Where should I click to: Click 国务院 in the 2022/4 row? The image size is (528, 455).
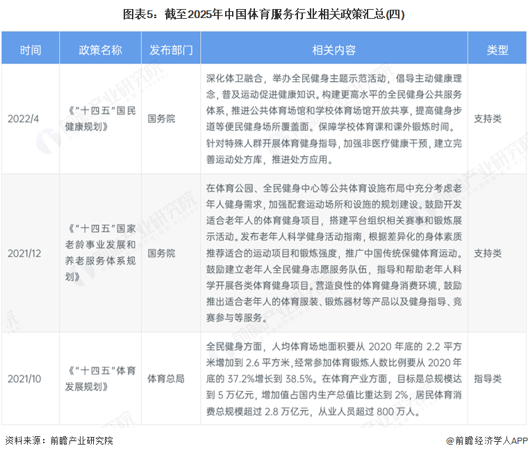click(x=161, y=119)
